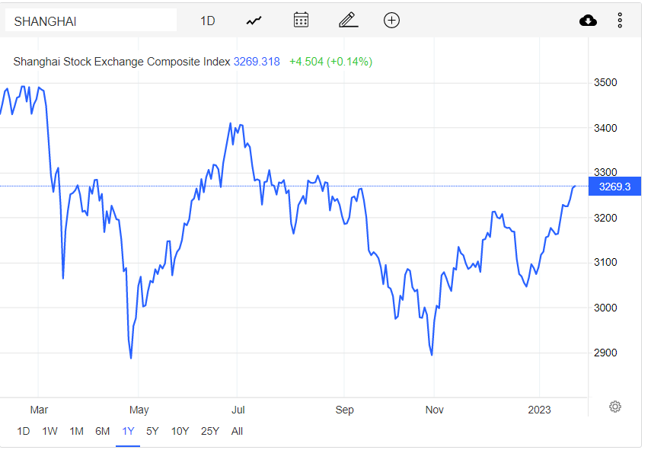Click the May time axis label
This screenshot has height=450, width=651.
139,410
